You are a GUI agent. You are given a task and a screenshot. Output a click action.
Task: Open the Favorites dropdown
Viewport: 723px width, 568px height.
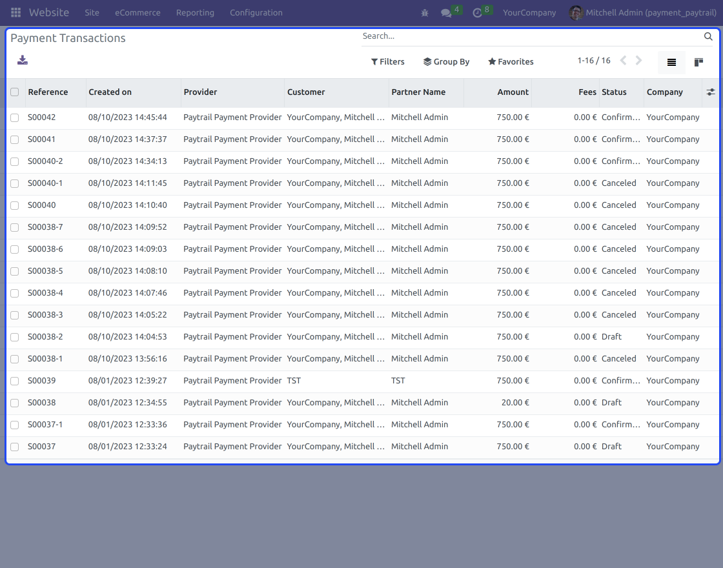pyautogui.click(x=511, y=62)
